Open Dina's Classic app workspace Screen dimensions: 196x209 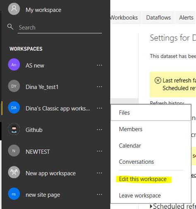[x=58, y=109]
